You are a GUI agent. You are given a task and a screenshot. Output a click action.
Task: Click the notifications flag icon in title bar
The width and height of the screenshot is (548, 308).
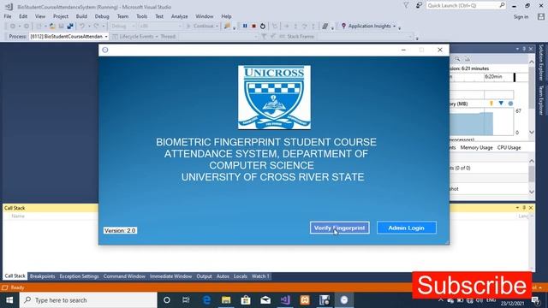click(x=406, y=5)
